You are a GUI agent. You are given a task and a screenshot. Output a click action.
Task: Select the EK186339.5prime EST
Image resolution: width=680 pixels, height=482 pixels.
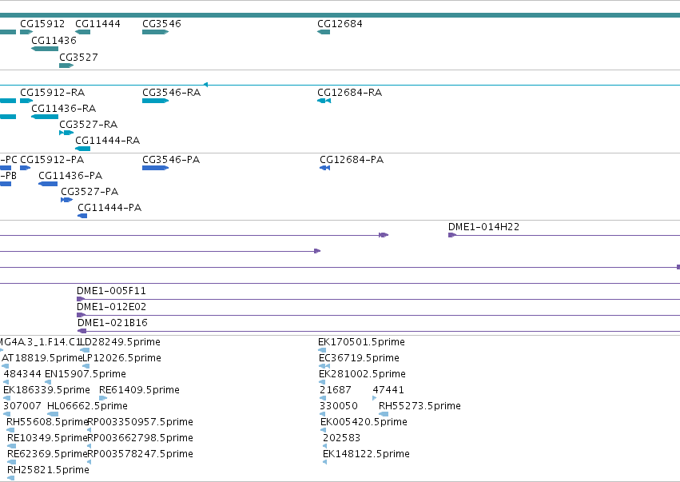(7, 398)
